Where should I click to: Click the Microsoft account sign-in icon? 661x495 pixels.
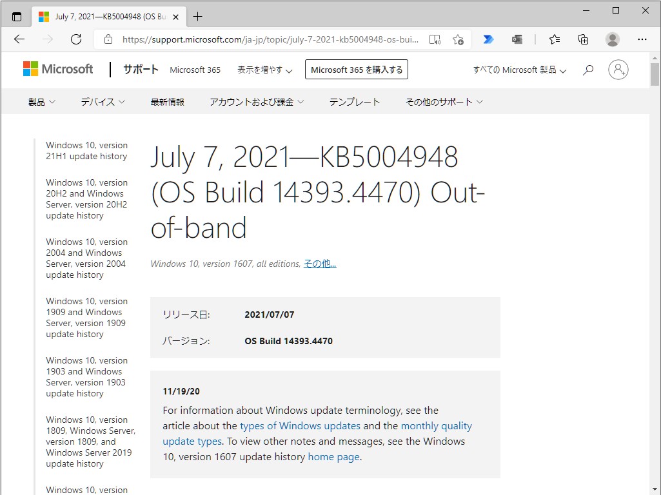pos(618,70)
